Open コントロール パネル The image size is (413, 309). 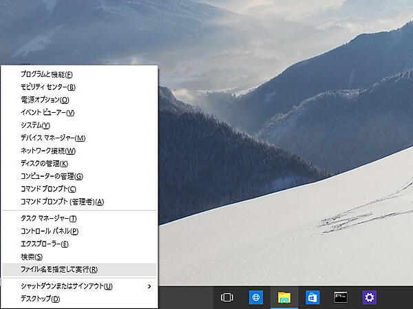pyautogui.click(x=49, y=231)
